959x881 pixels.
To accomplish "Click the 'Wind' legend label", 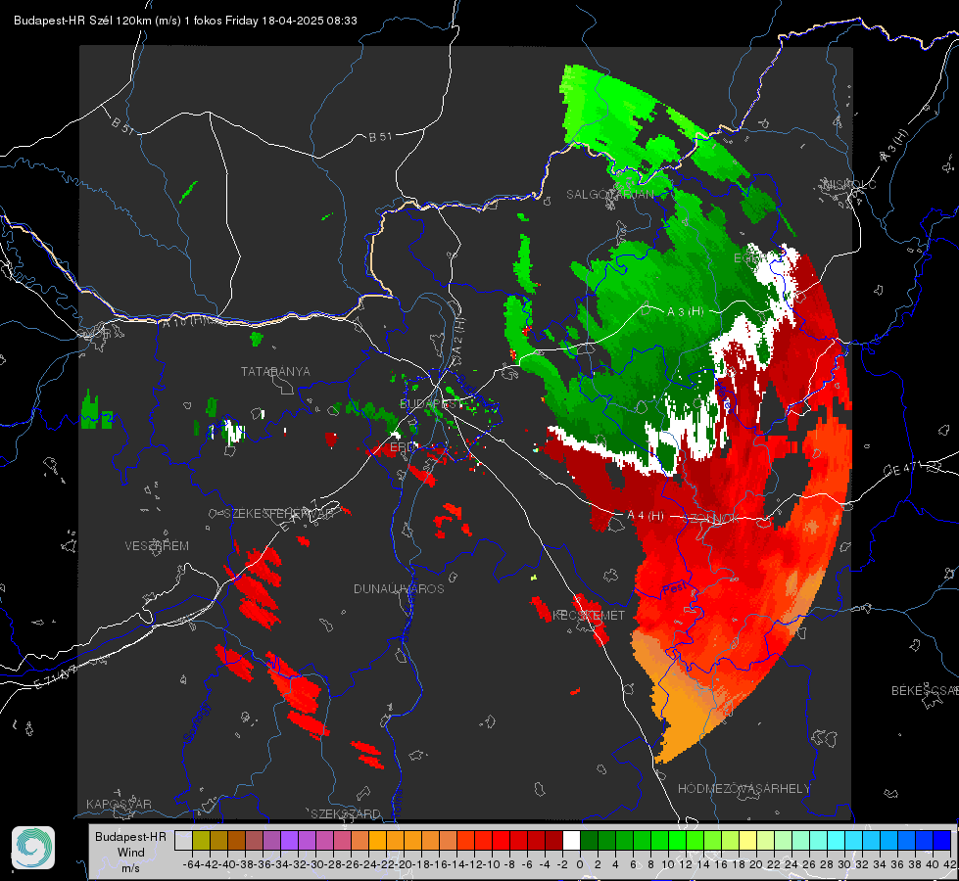I will tap(131, 853).
